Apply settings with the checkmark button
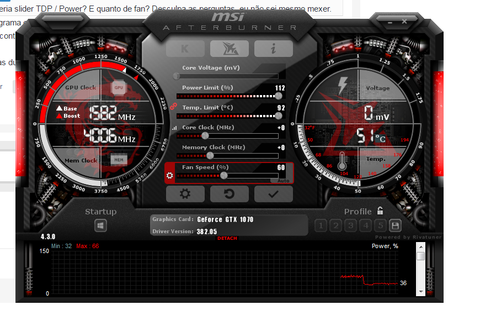Screen dimensions: 480x331 [x=273, y=194]
